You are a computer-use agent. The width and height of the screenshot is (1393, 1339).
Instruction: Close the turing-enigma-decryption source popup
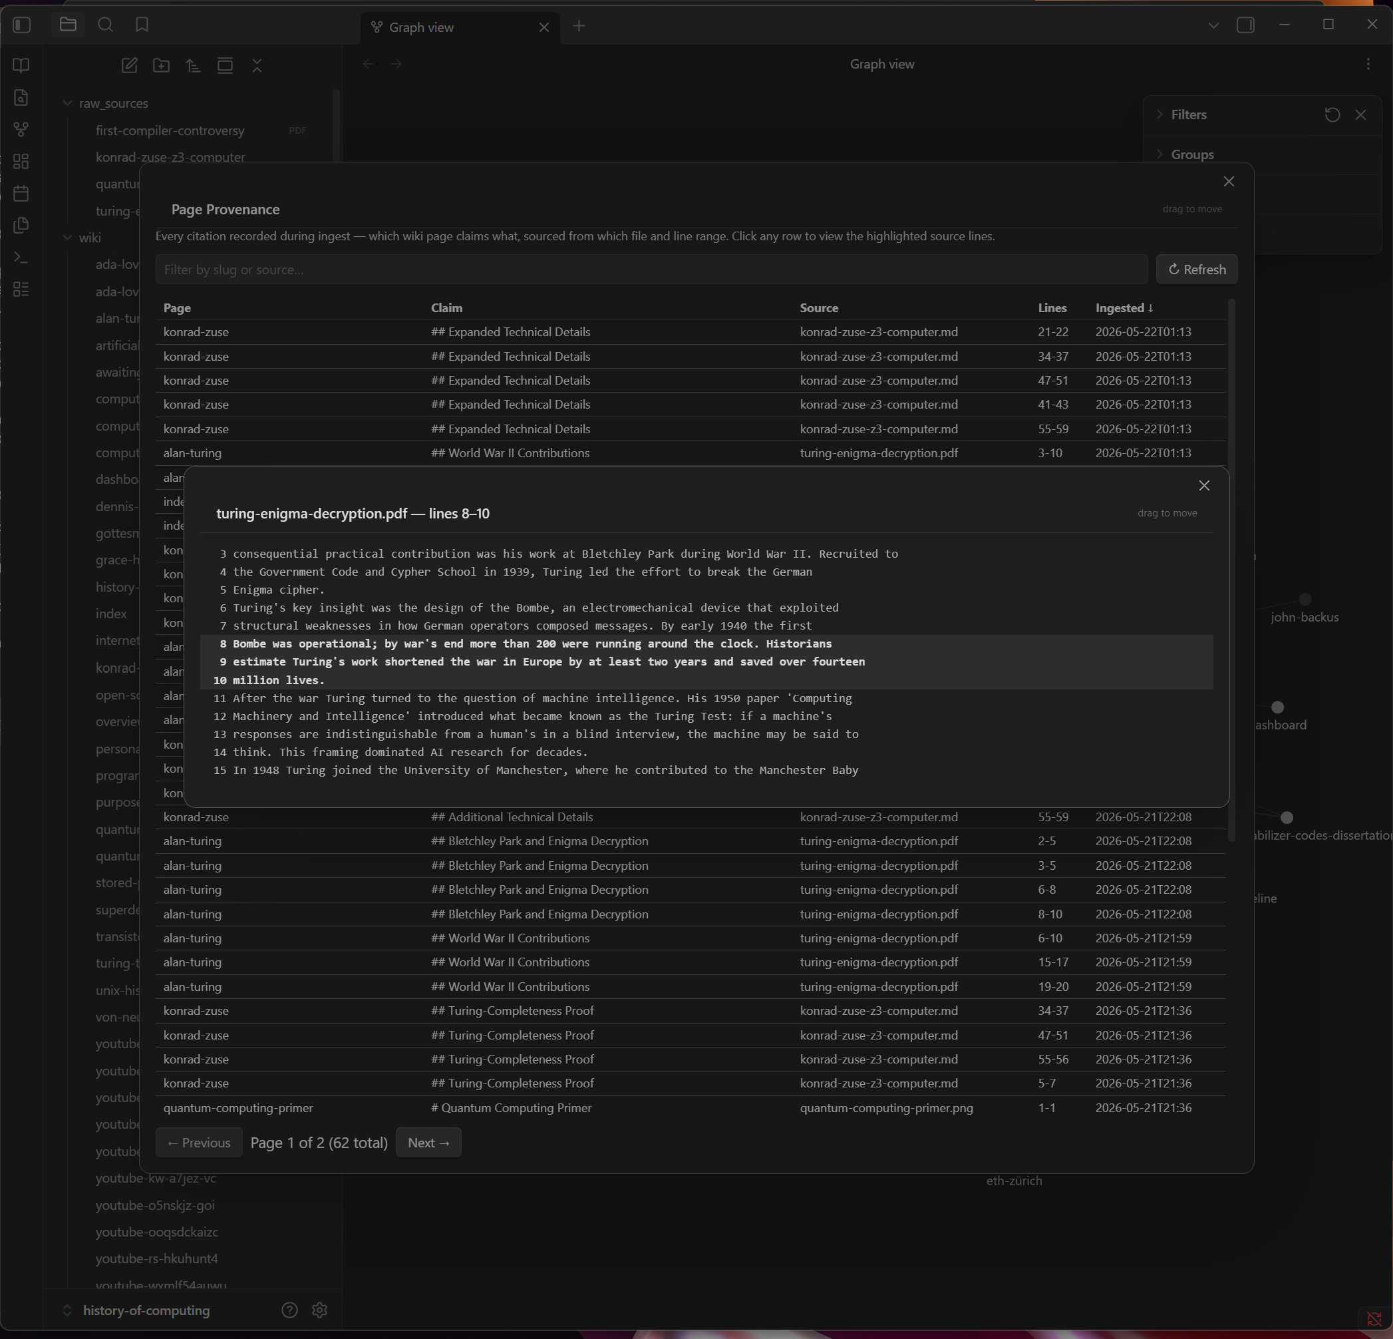[x=1204, y=485]
